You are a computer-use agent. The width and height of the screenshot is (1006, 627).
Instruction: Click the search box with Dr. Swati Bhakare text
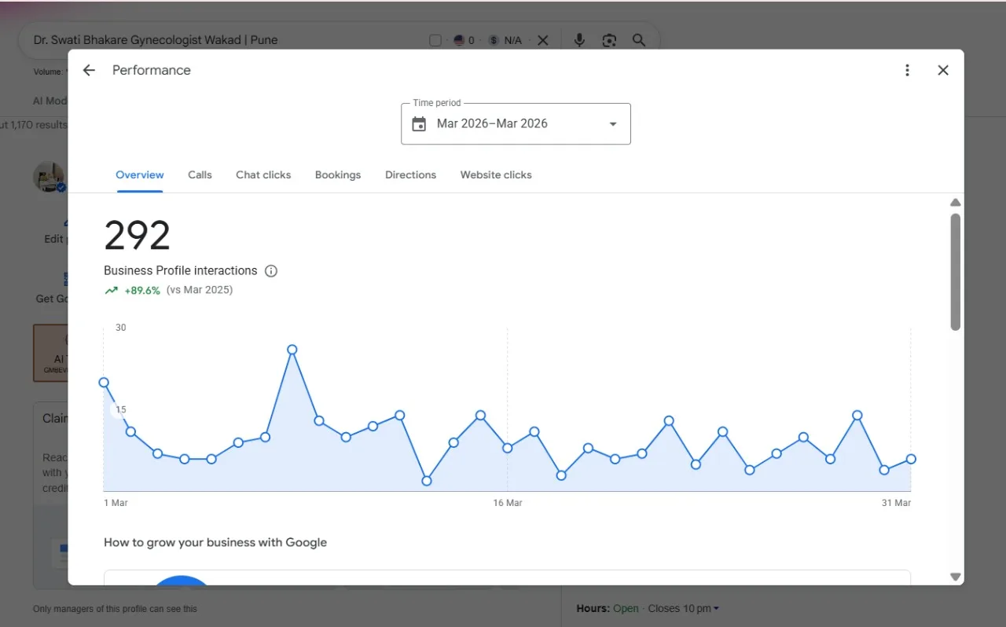coord(228,40)
